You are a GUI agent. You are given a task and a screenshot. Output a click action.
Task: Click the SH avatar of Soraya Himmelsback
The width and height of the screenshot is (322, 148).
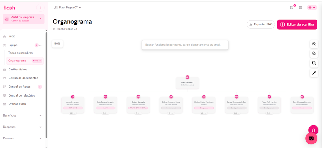pos(236,97)
